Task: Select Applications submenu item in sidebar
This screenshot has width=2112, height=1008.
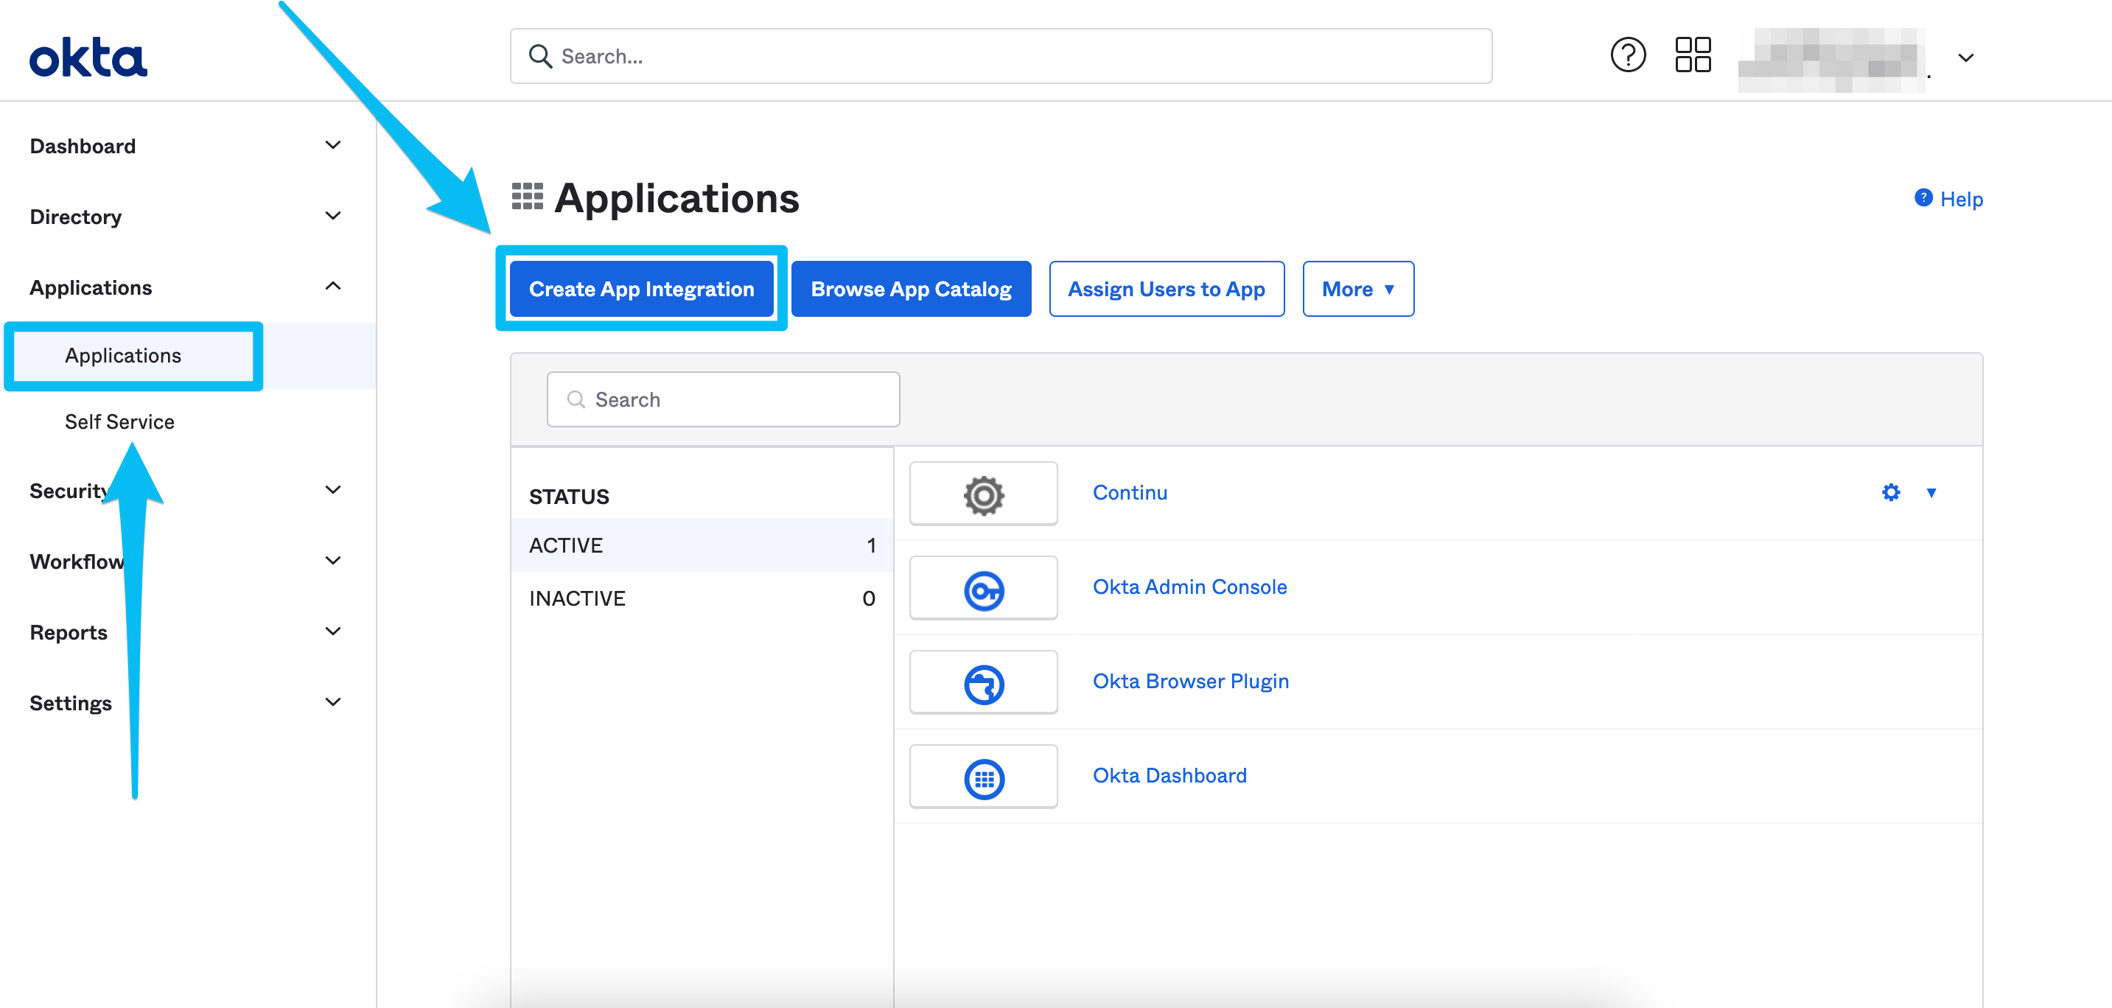Action: click(x=123, y=356)
